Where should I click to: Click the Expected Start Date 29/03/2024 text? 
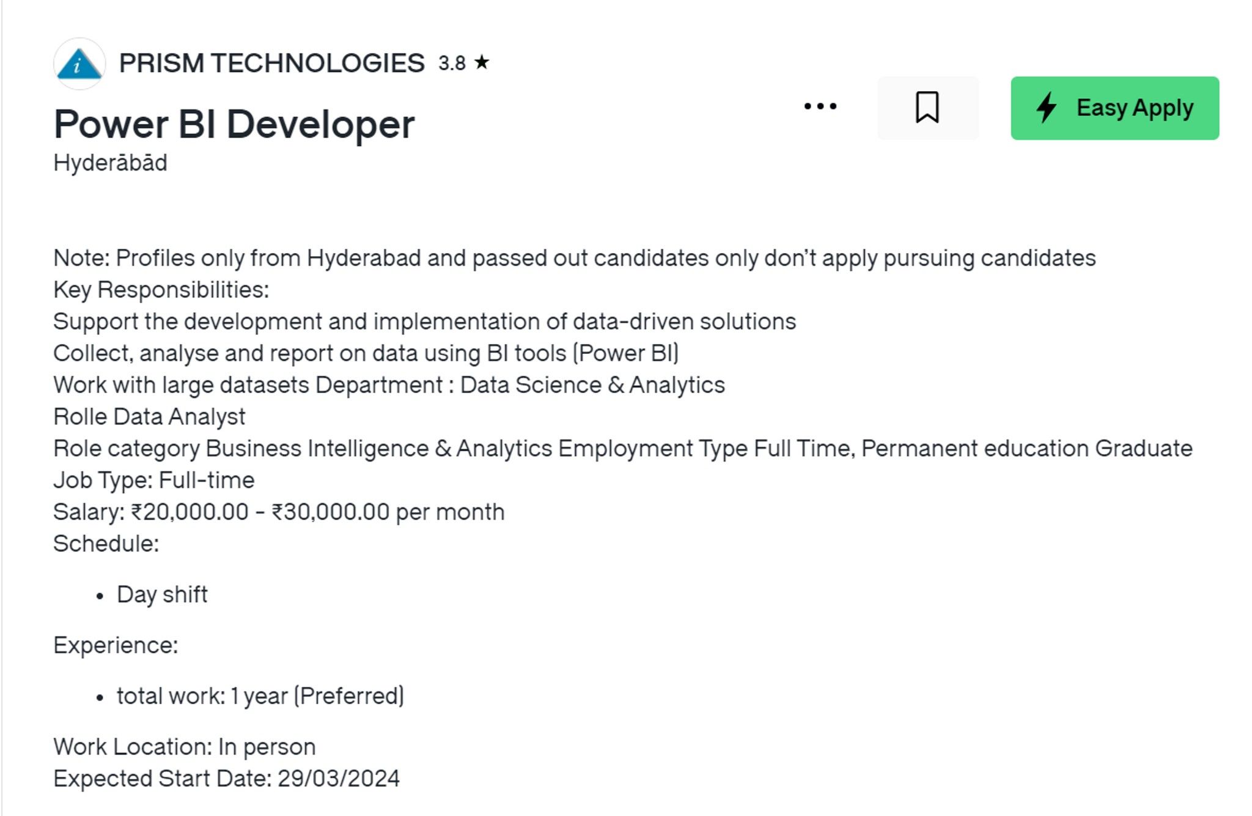point(226,777)
